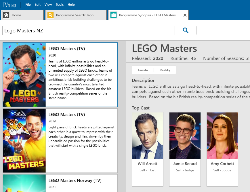This screenshot has height=192, width=250.
Task: Open the Edit menu
Action: (37, 5)
